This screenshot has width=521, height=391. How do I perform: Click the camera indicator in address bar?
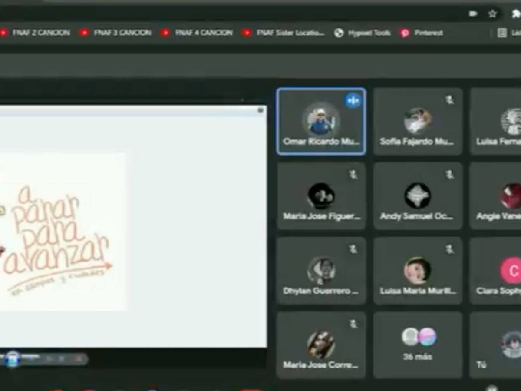[473, 14]
